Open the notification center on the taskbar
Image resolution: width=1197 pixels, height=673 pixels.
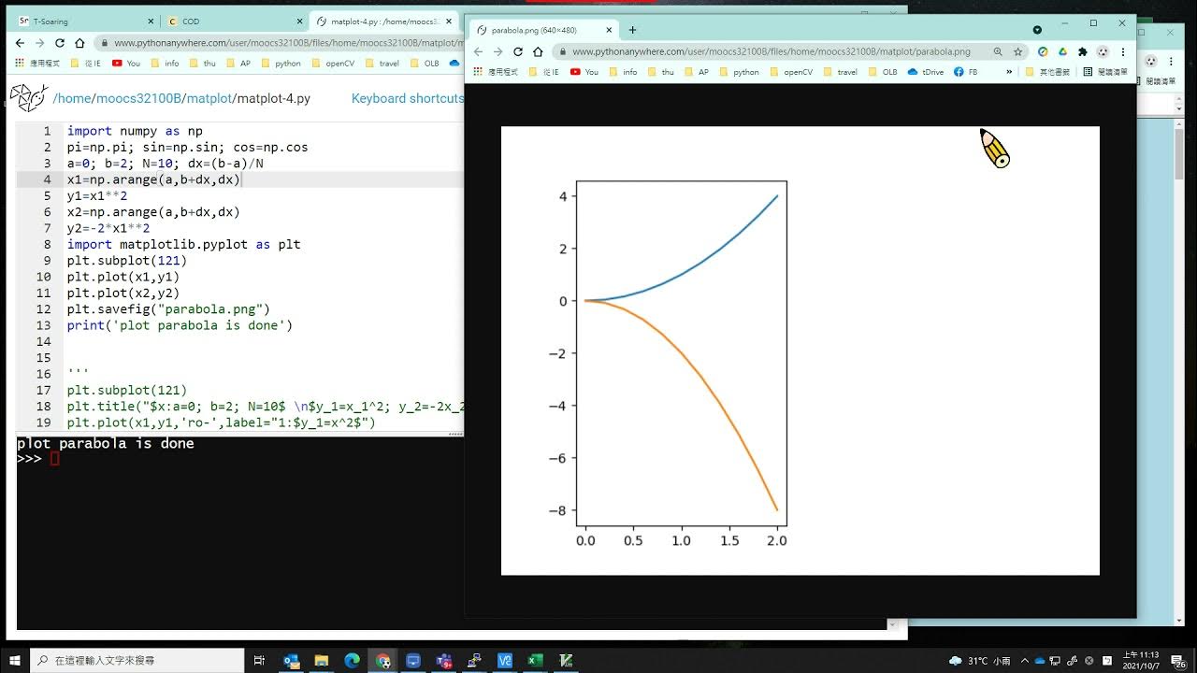coord(1179,662)
